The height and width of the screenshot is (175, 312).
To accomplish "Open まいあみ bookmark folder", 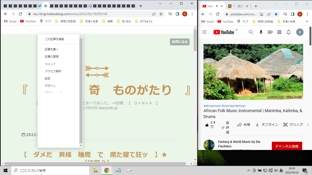I will tap(124, 21).
